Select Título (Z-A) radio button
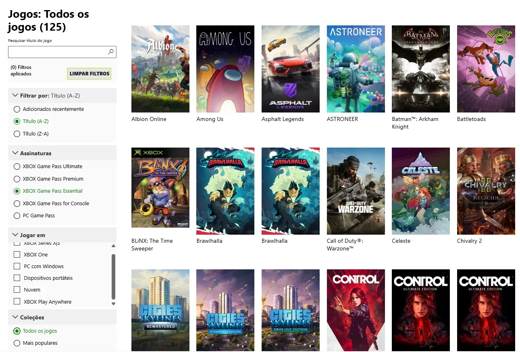The image size is (520, 352). [17, 133]
